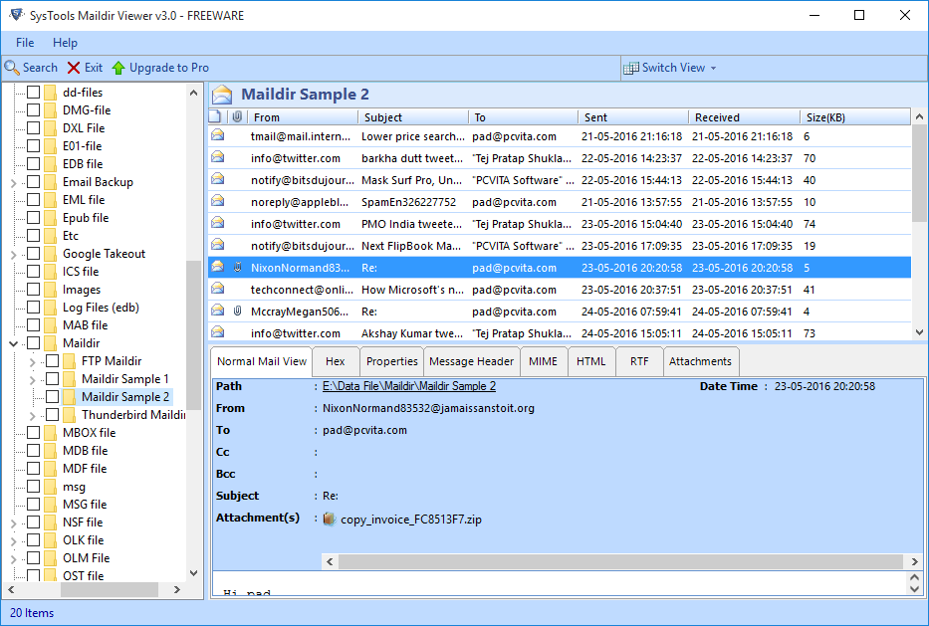Check the EML file checkbox
The image size is (929, 626).
(34, 200)
